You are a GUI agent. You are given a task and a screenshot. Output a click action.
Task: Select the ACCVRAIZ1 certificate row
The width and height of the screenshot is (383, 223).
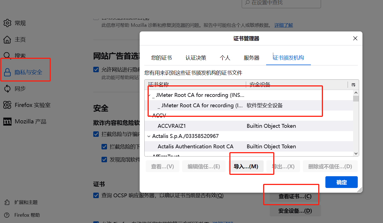tap(249, 126)
